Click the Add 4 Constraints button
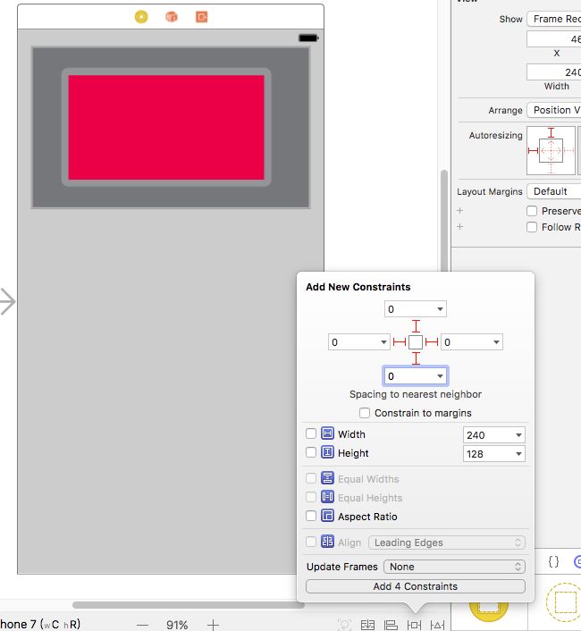 (416, 586)
